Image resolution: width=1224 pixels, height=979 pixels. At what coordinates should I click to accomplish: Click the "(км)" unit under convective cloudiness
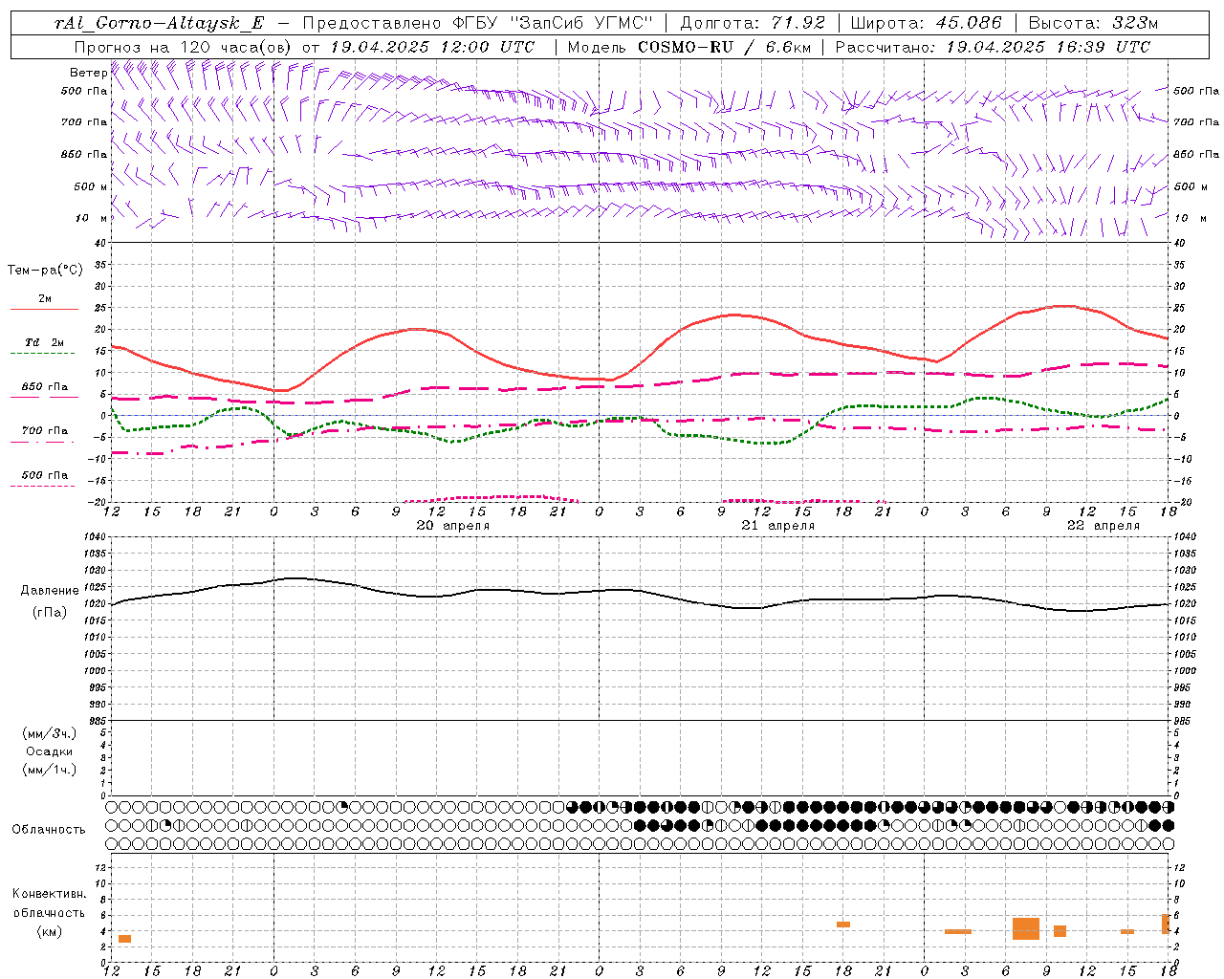[x=50, y=931]
